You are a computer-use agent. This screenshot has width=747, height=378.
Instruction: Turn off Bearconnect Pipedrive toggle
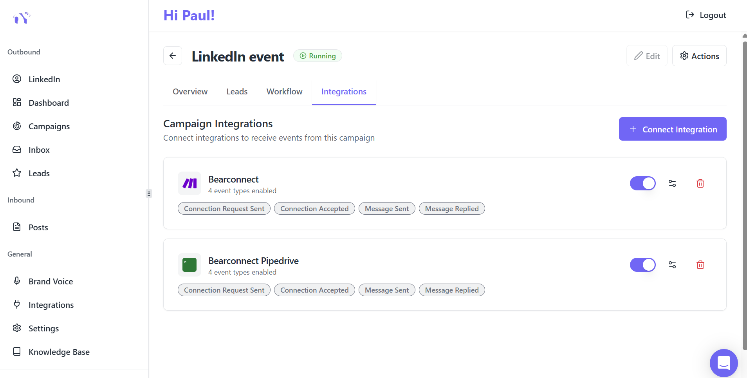click(642, 265)
